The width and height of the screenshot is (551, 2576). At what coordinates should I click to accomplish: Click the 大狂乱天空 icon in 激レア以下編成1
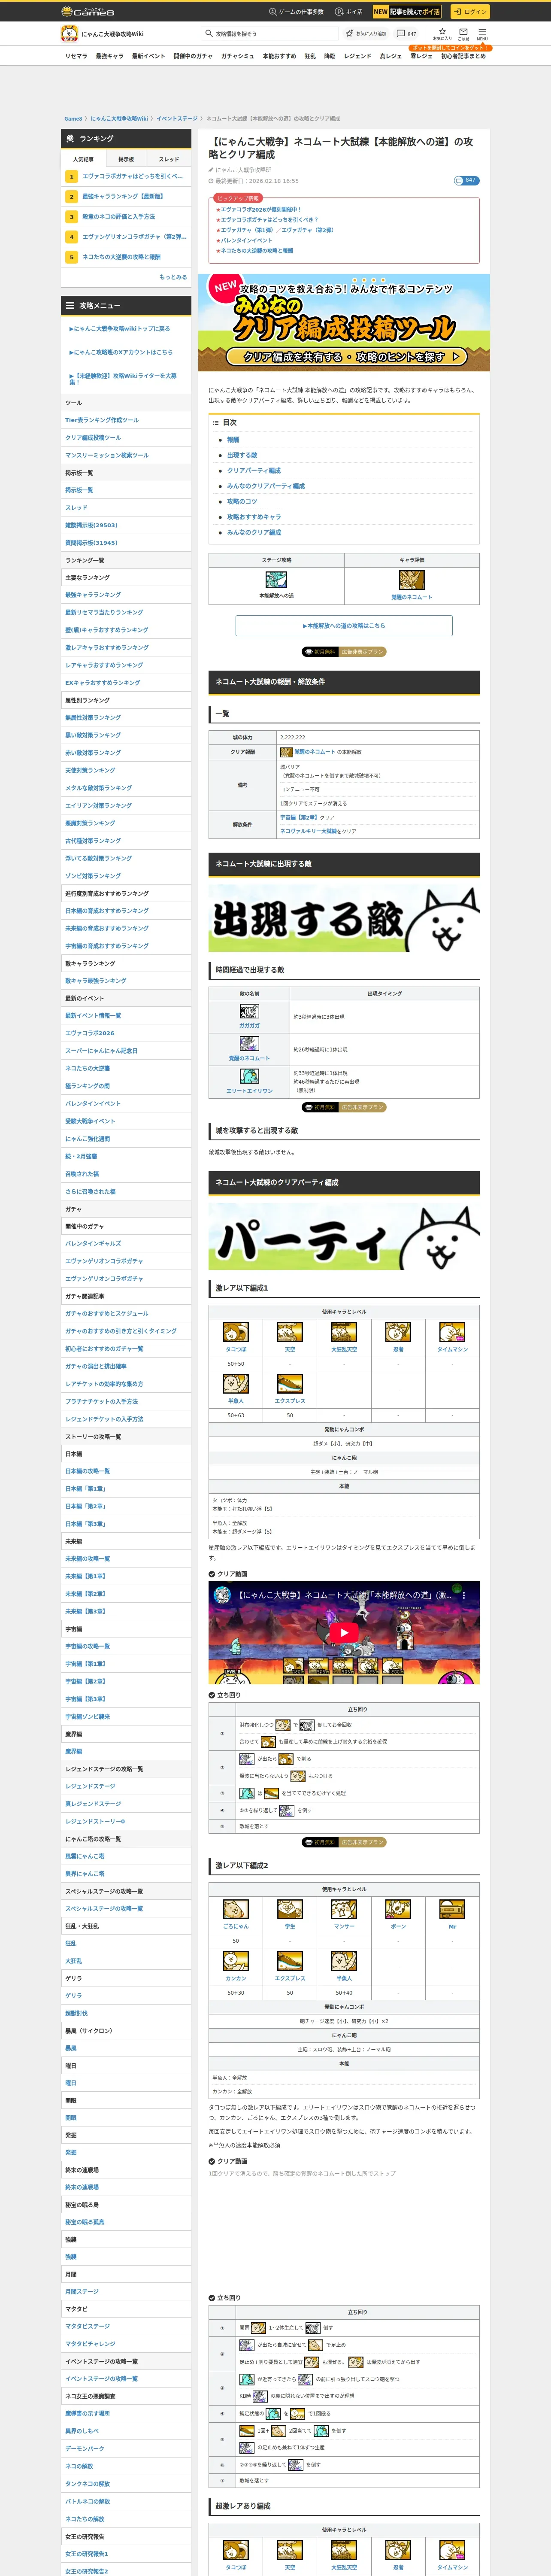pyautogui.click(x=344, y=1332)
